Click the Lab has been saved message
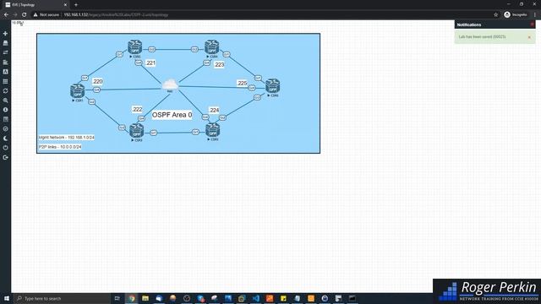This screenshot has width=541, height=304. [x=482, y=36]
